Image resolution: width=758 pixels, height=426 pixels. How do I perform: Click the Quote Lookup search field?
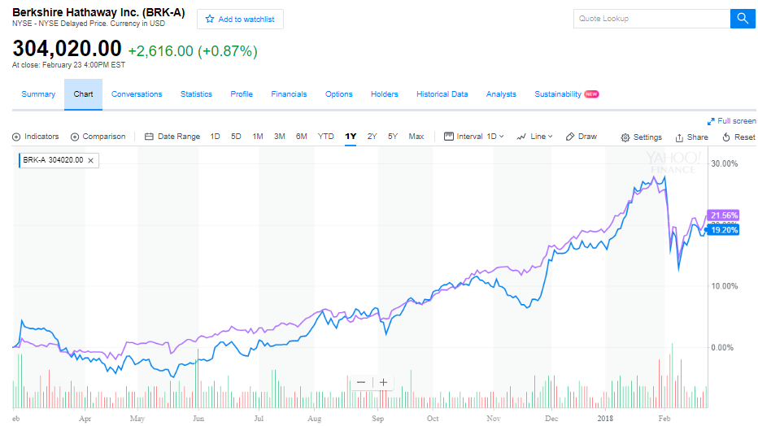point(651,19)
